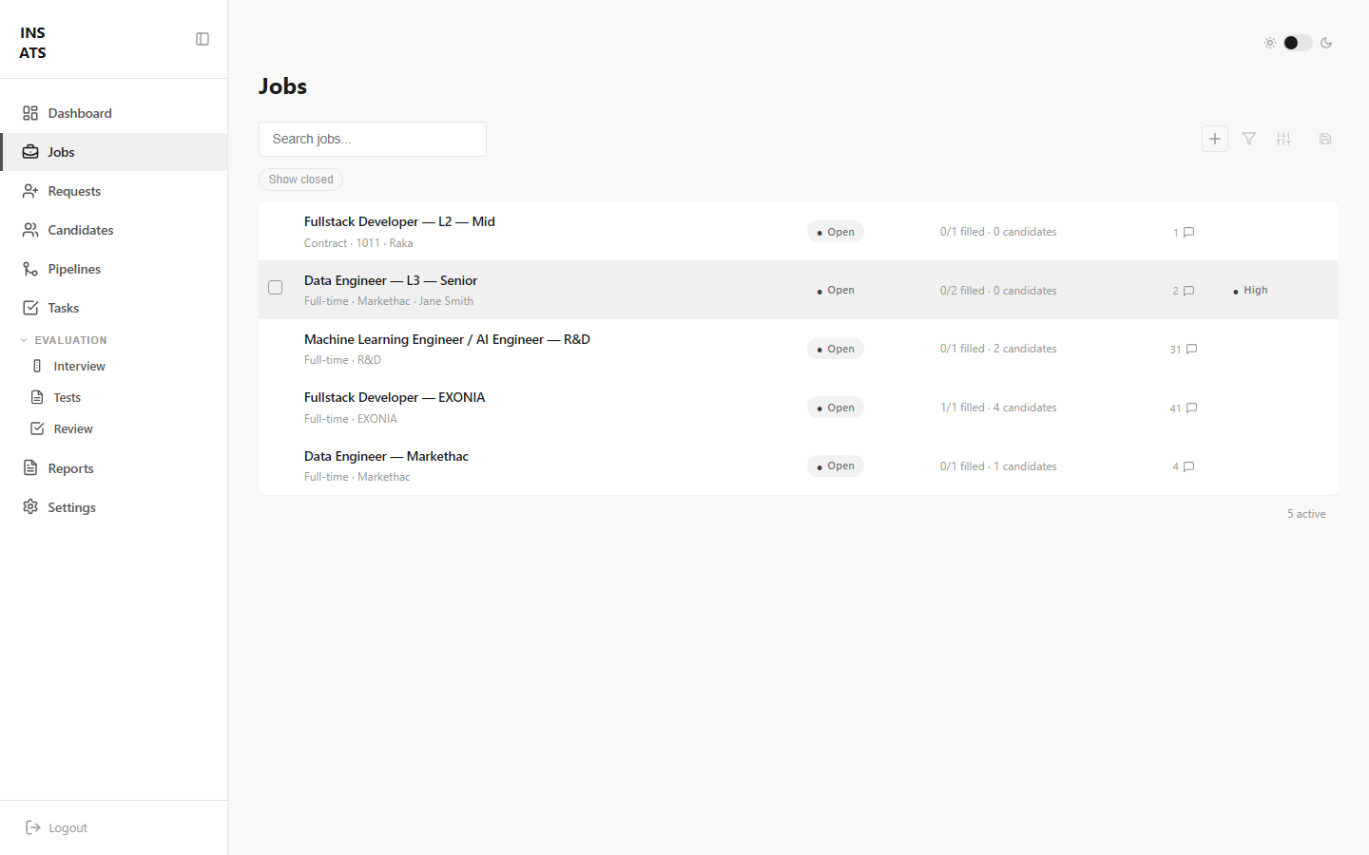
Task: Log out via the Logout link
Action: click(x=56, y=827)
